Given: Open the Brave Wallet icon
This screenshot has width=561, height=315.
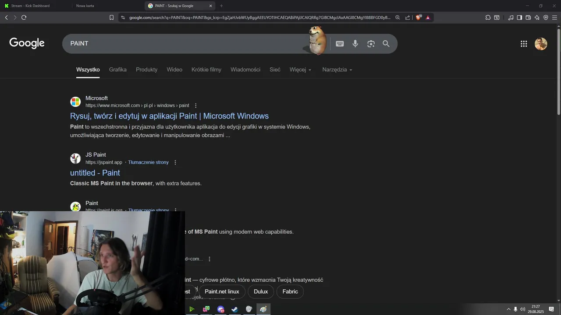Looking at the screenshot, I should coord(528,17).
